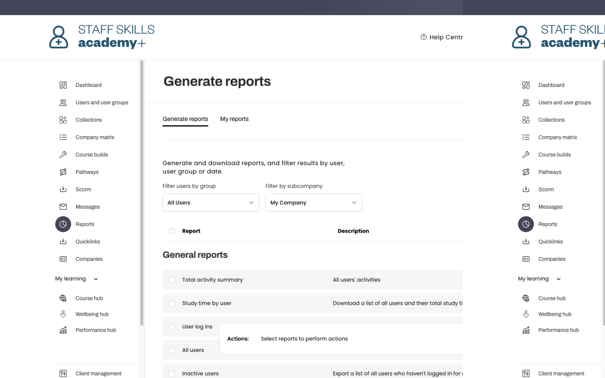Select the User log ins report checkbox
Image resolution: width=605 pixels, height=378 pixels.
click(171, 327)
